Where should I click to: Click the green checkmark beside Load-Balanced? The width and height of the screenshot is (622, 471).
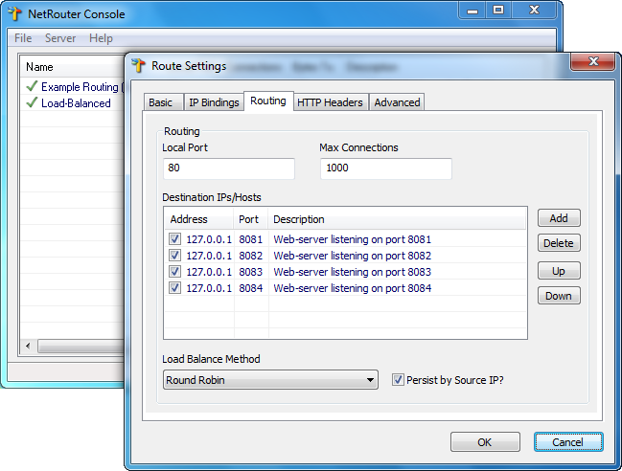(32, 102)
